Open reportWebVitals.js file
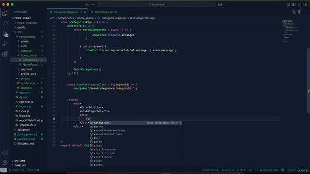This screenshot has height=174, width=310. coord(31,120)
